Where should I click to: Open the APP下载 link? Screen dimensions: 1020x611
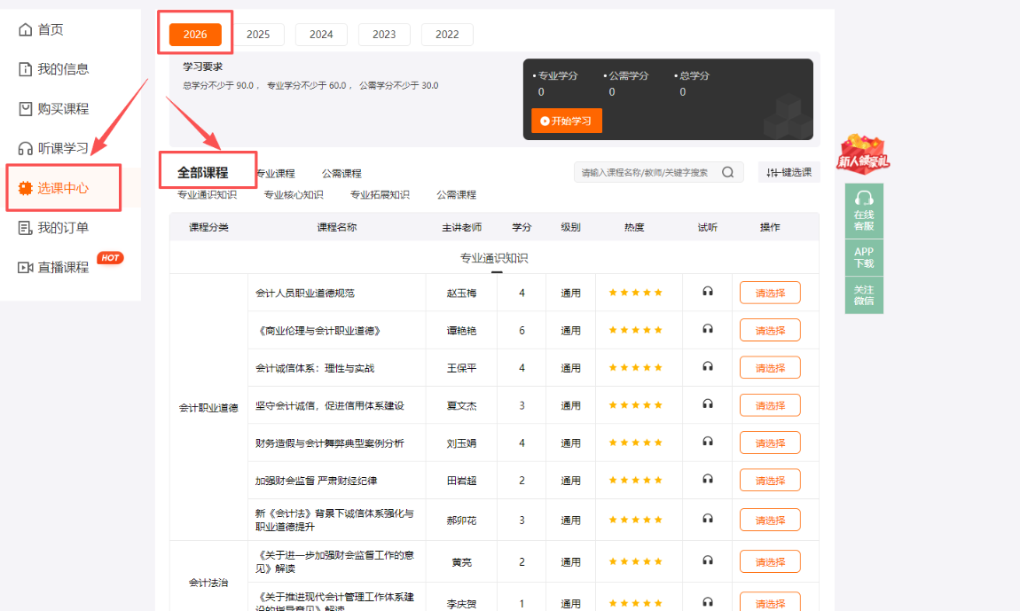click(x=863, y=256)
